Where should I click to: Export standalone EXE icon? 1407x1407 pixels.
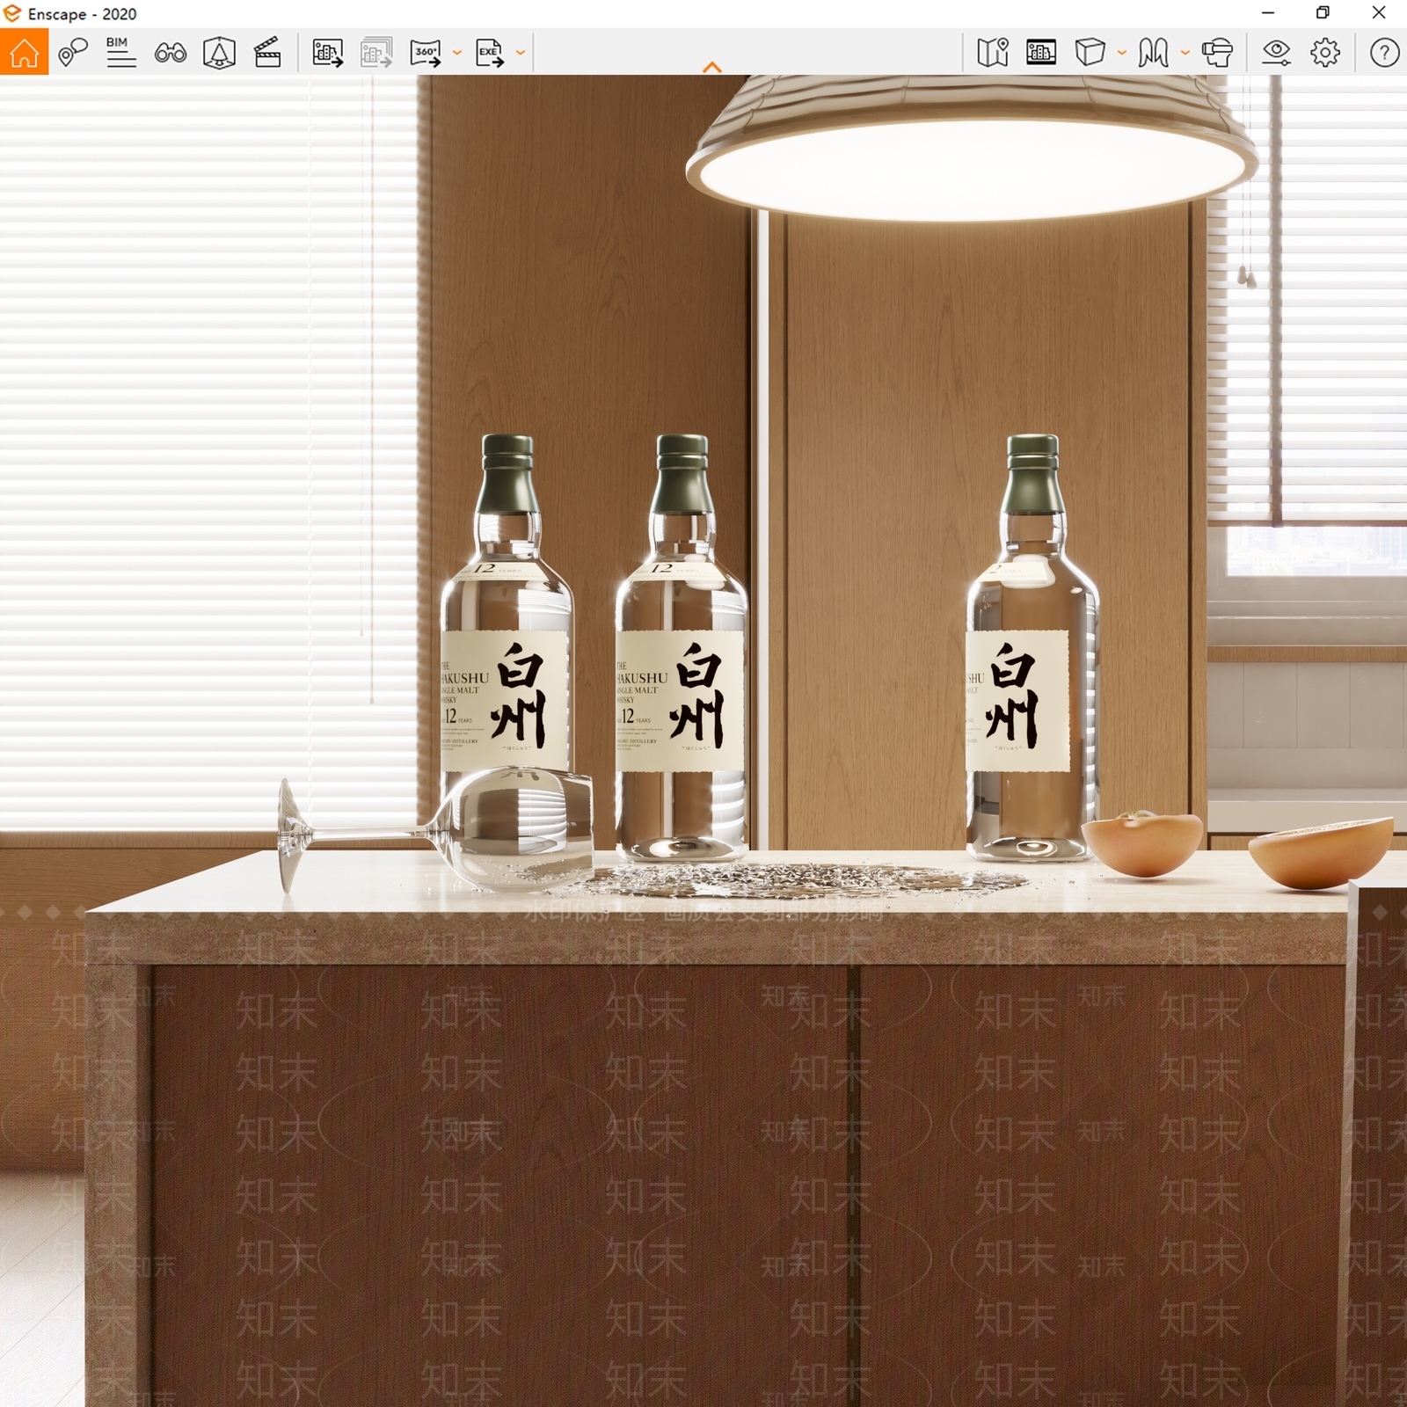coord(490,53)
